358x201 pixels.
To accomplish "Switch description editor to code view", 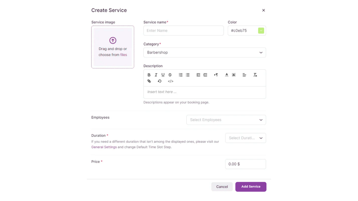I will coord(170,81).
